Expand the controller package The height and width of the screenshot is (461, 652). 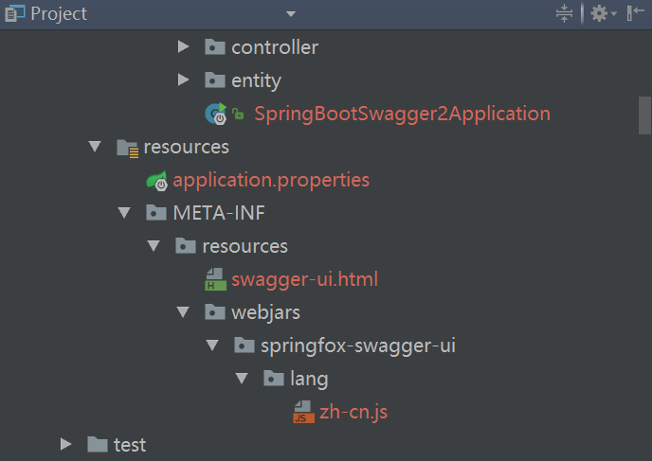tap(184, 47)
